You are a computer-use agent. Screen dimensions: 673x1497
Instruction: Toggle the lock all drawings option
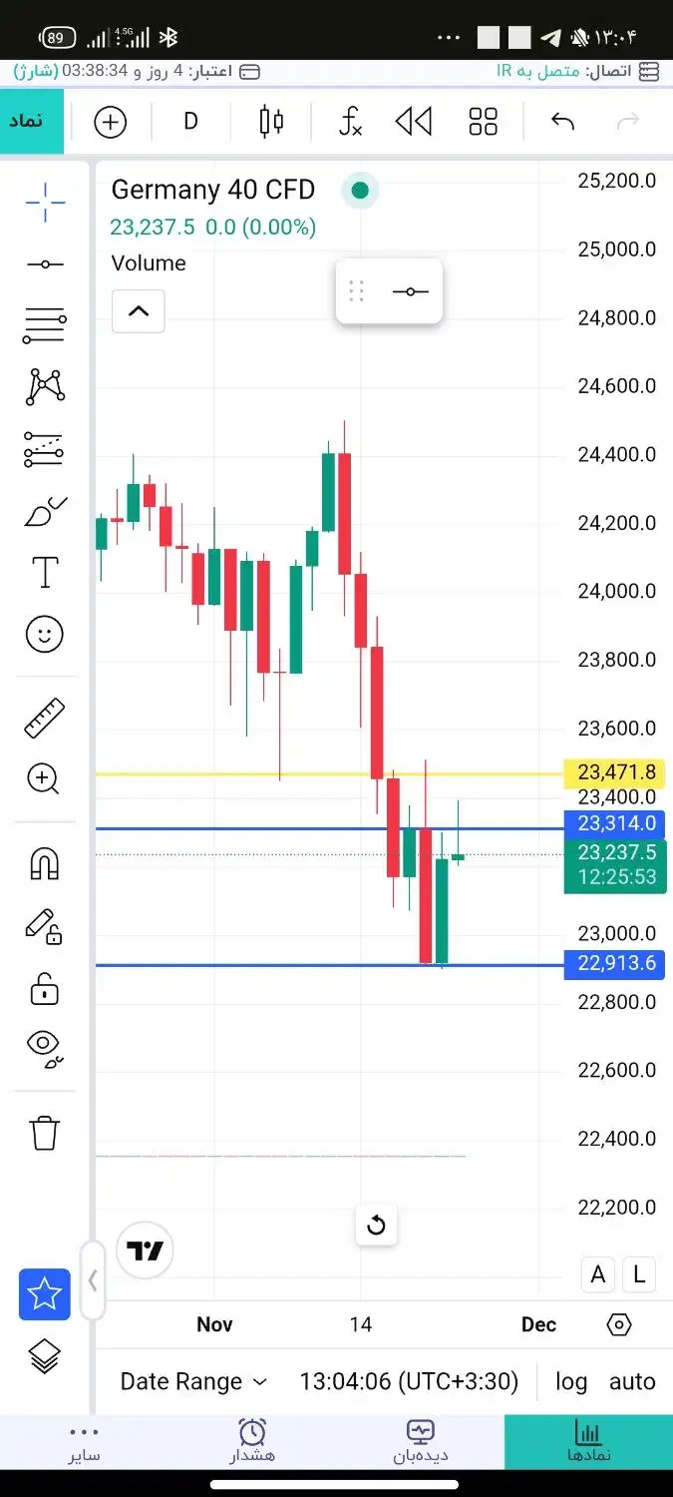[45, 989]
